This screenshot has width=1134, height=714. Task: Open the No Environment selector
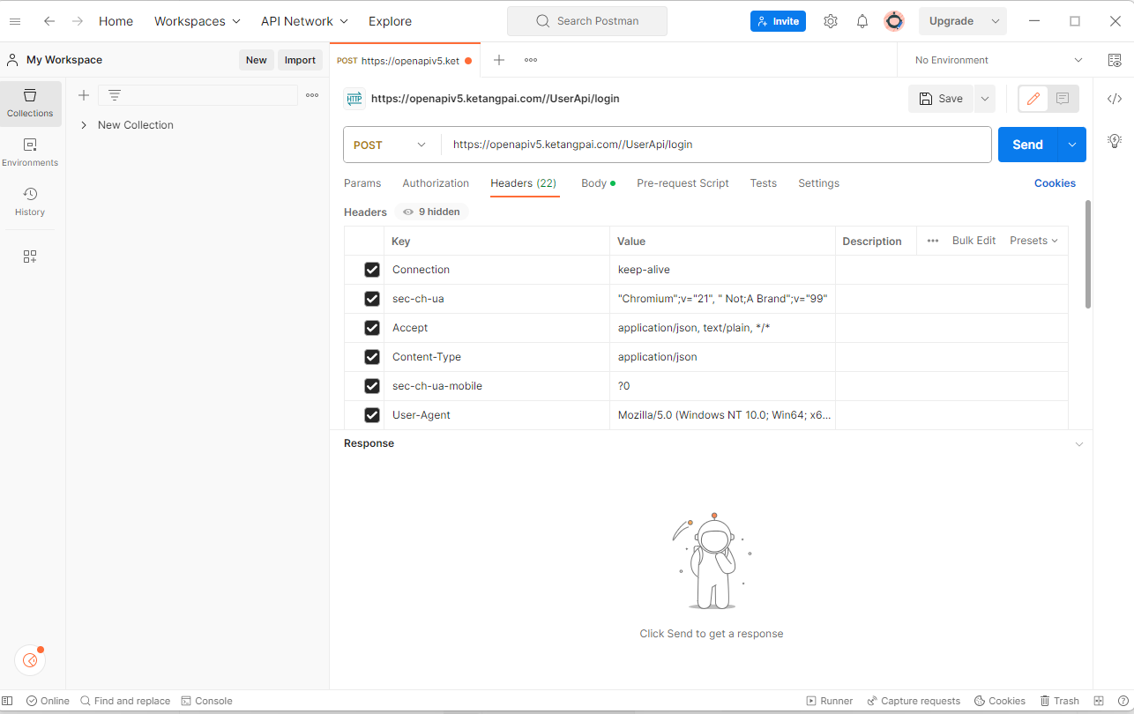999,60
